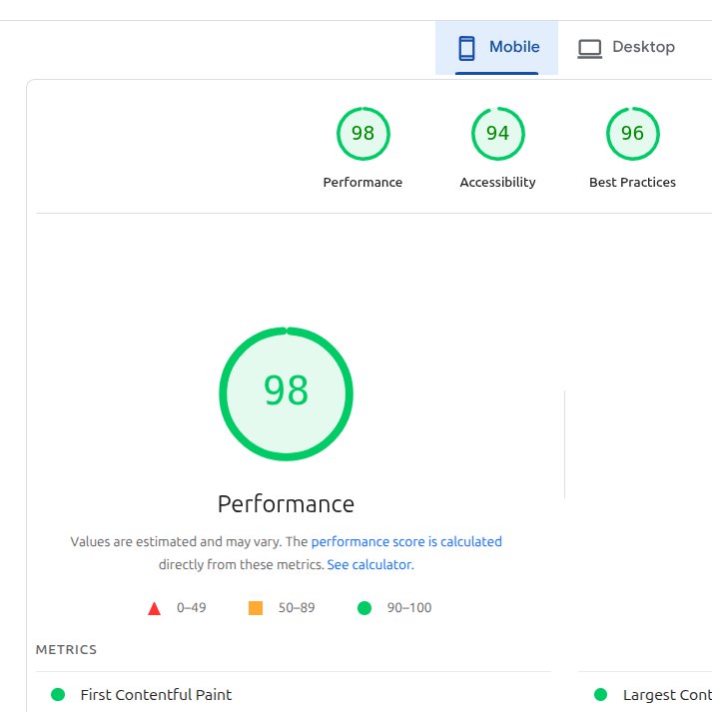The width and height of the screenshot is (712, 712).
Task: Open 'performance score is calculated' link
Action: coord(406,541)
